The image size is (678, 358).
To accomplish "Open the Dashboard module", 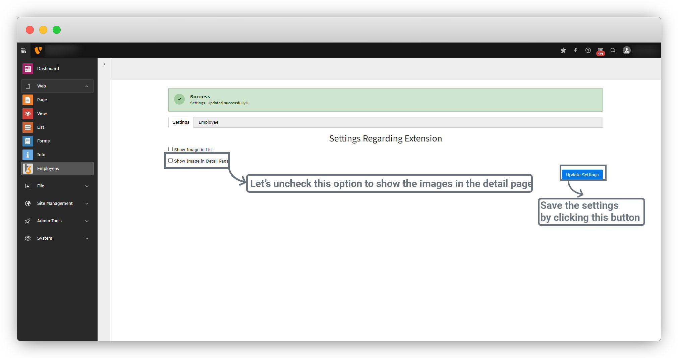I will tap(48, 69).
